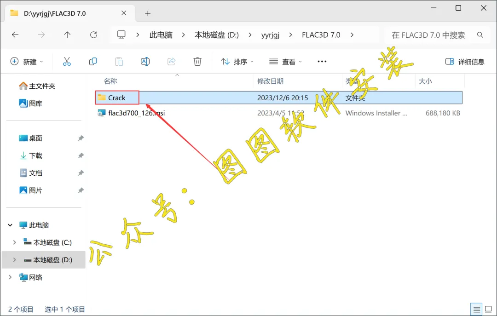Click the PC monitor icon in address bar
The image size is (497, 316).
121,34
